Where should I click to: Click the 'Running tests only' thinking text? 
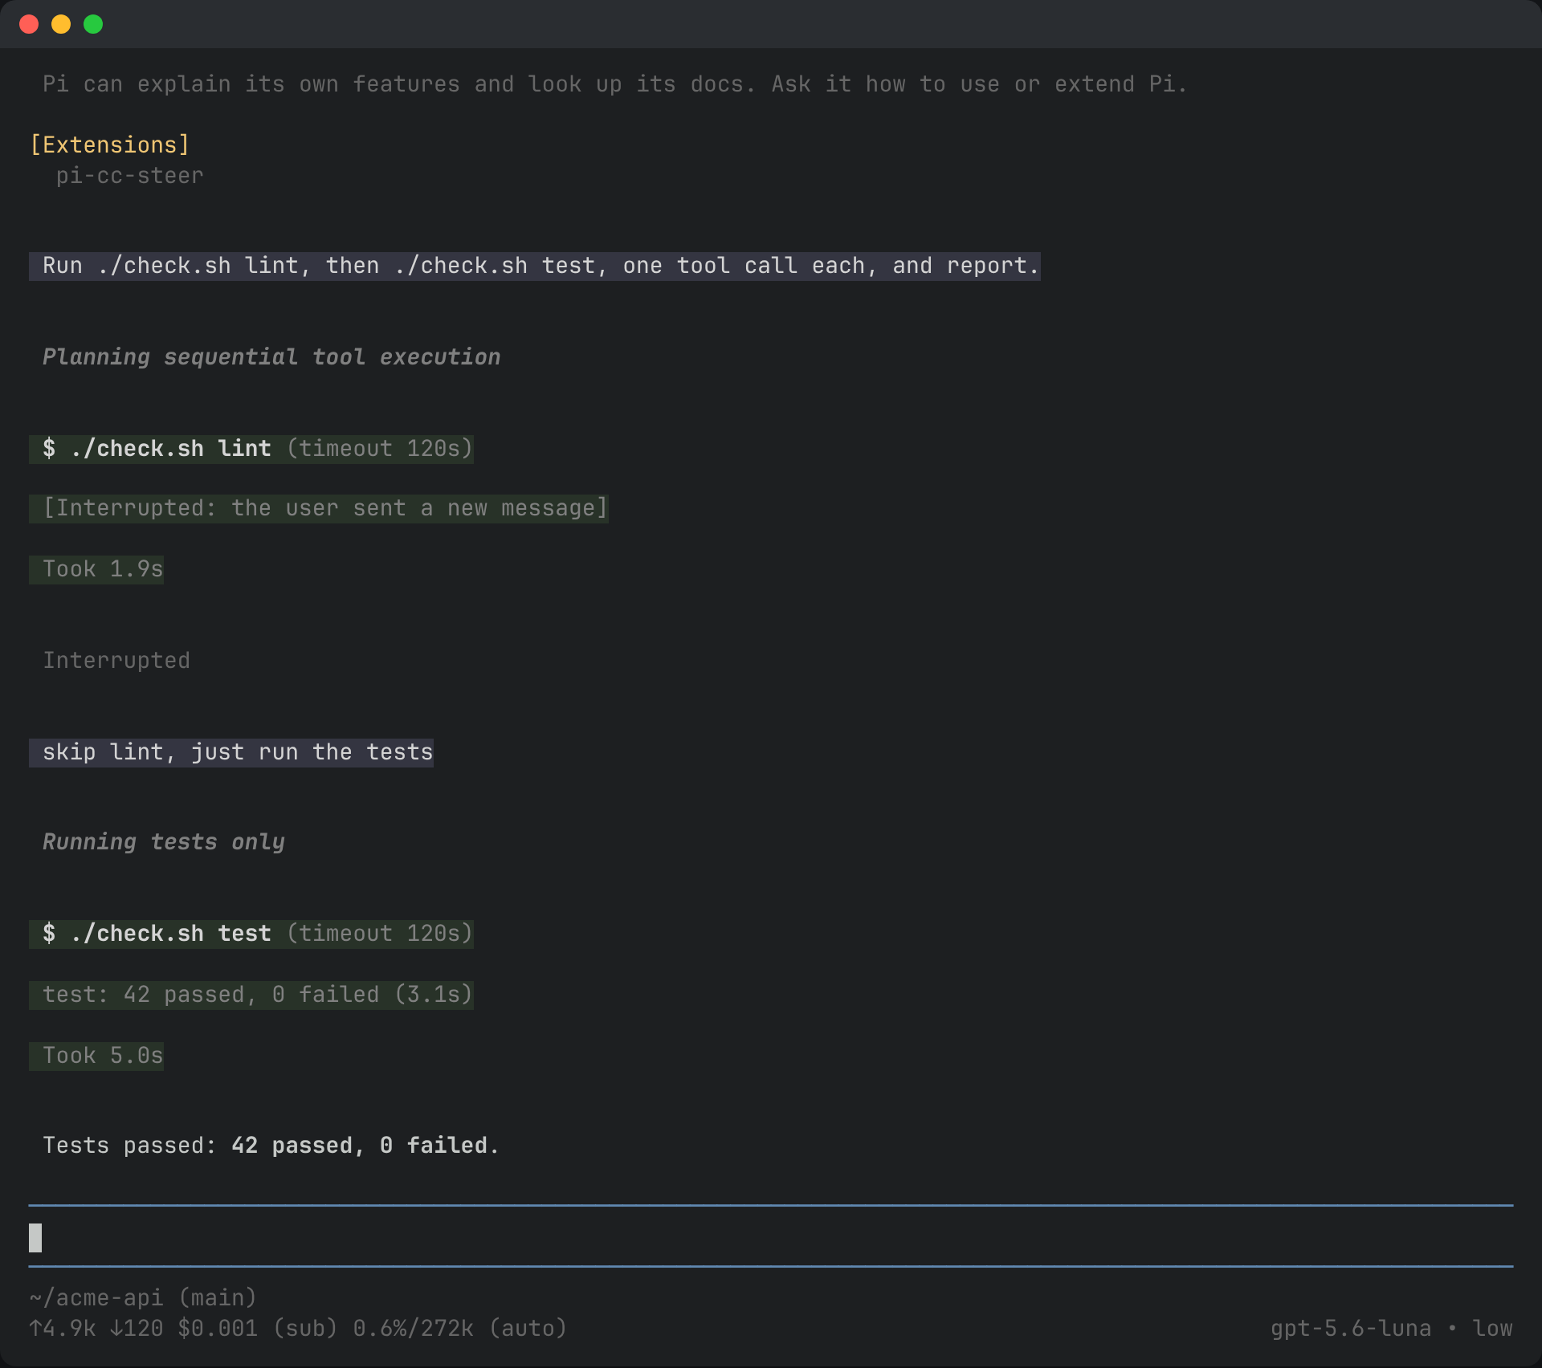click(x=164, y=842)
